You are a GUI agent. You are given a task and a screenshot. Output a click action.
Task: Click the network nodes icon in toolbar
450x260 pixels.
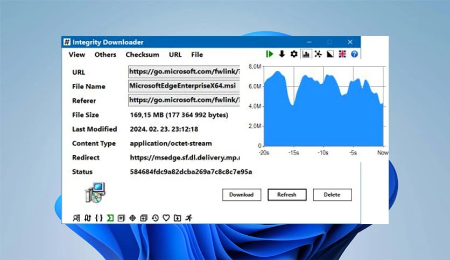[x=318, y=54]
